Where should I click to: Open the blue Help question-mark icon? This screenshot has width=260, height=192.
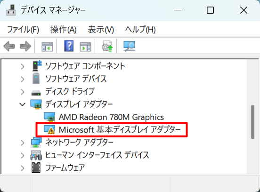pyautogui.click(x=69, y=46)
